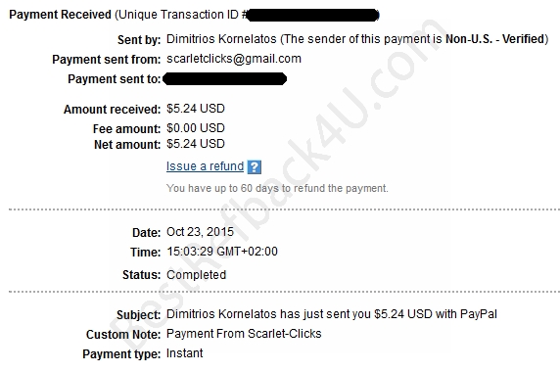Click the Instant payment type value
This screenshot has width=560, height=372.
(x=185, y=353)
